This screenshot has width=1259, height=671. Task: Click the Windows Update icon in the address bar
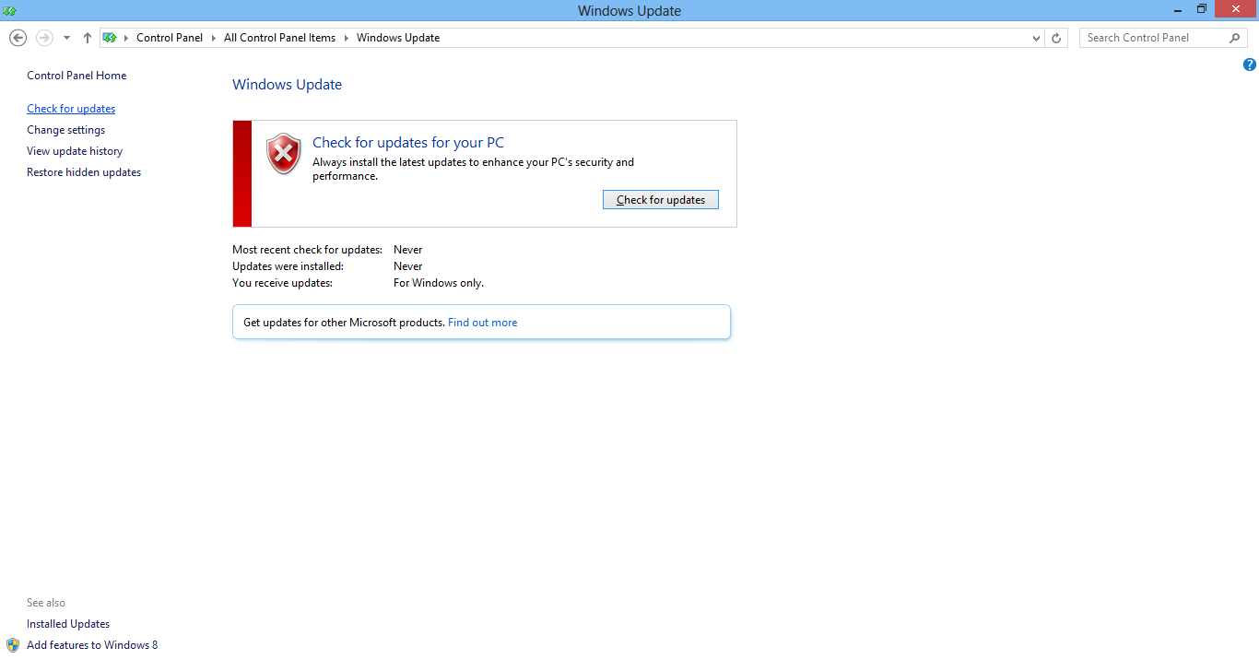click(111, 38)
